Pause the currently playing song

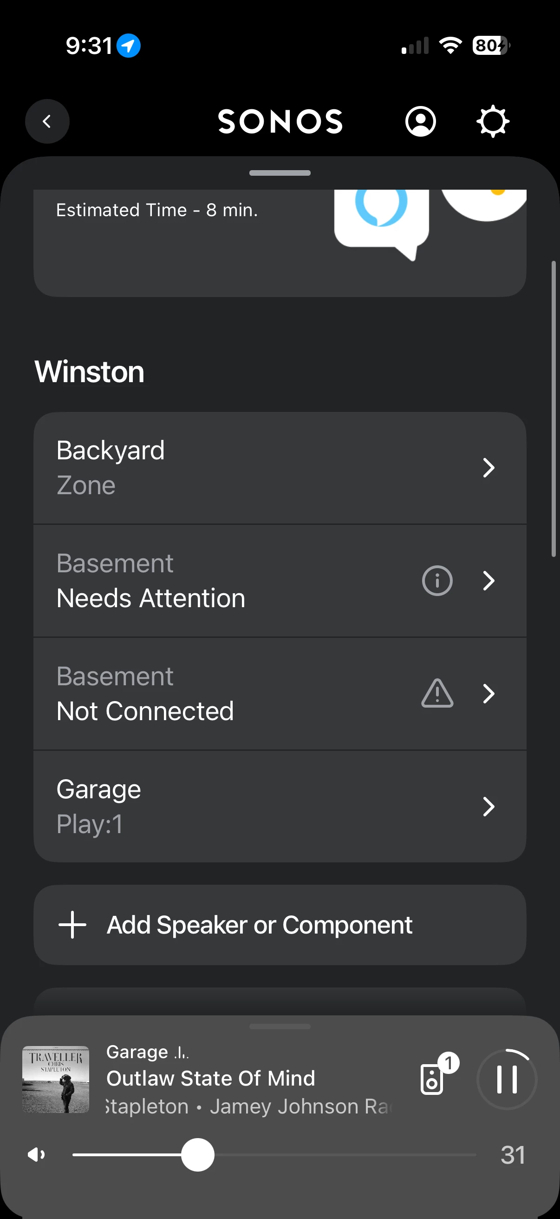point(507,1080)
